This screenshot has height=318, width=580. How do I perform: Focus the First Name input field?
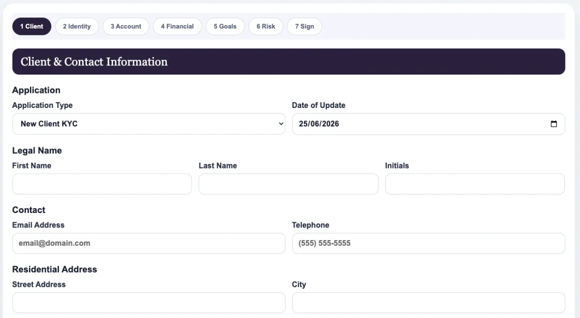click(102, 184)
